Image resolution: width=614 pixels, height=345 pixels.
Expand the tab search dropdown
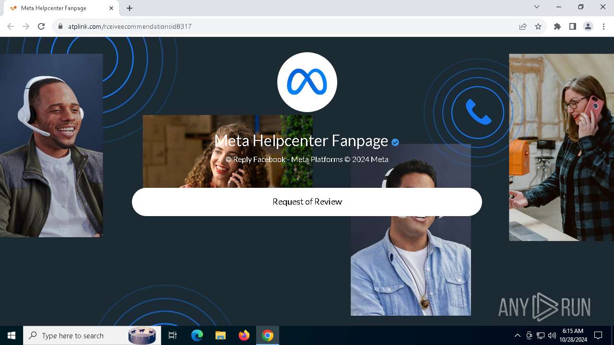coord(537,7)
